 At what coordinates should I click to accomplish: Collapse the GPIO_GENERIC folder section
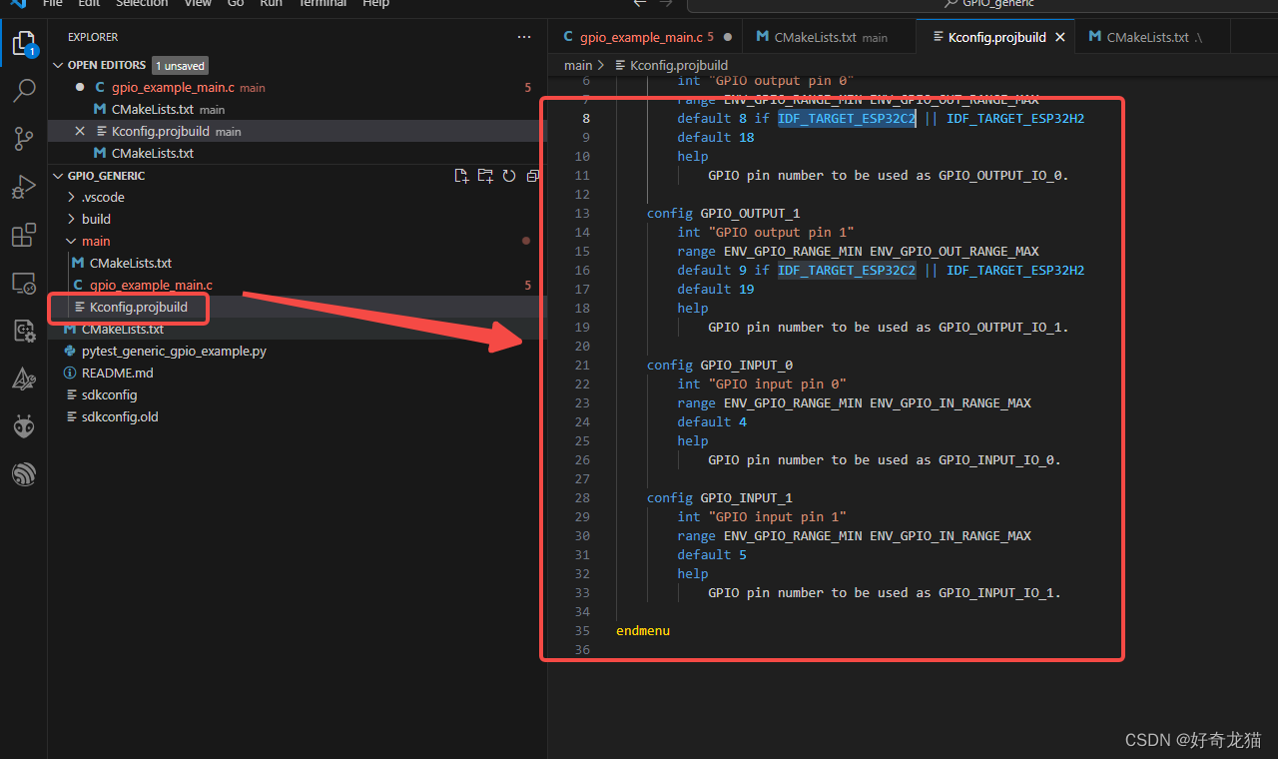(x=57, y=176)
